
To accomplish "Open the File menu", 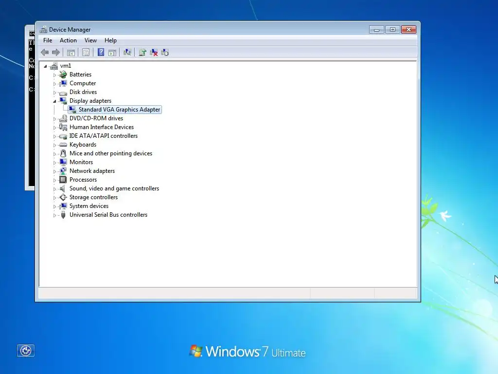I will pyautogui.click(x=48, y=40).
